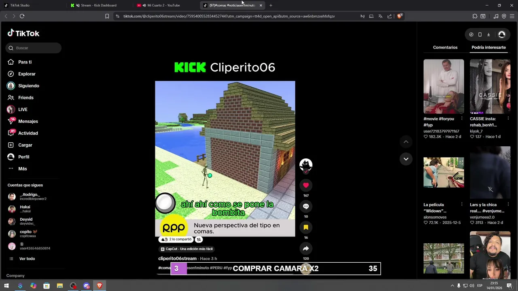Open File Explorer from taskbar
518x291 pixels.
coord(60,286)
